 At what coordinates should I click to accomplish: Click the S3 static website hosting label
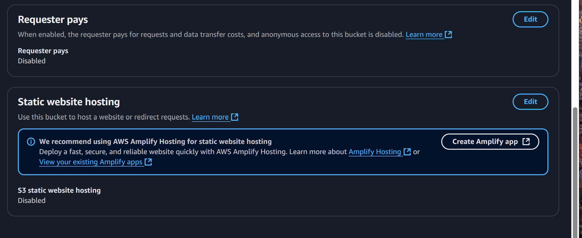[59, 190]
